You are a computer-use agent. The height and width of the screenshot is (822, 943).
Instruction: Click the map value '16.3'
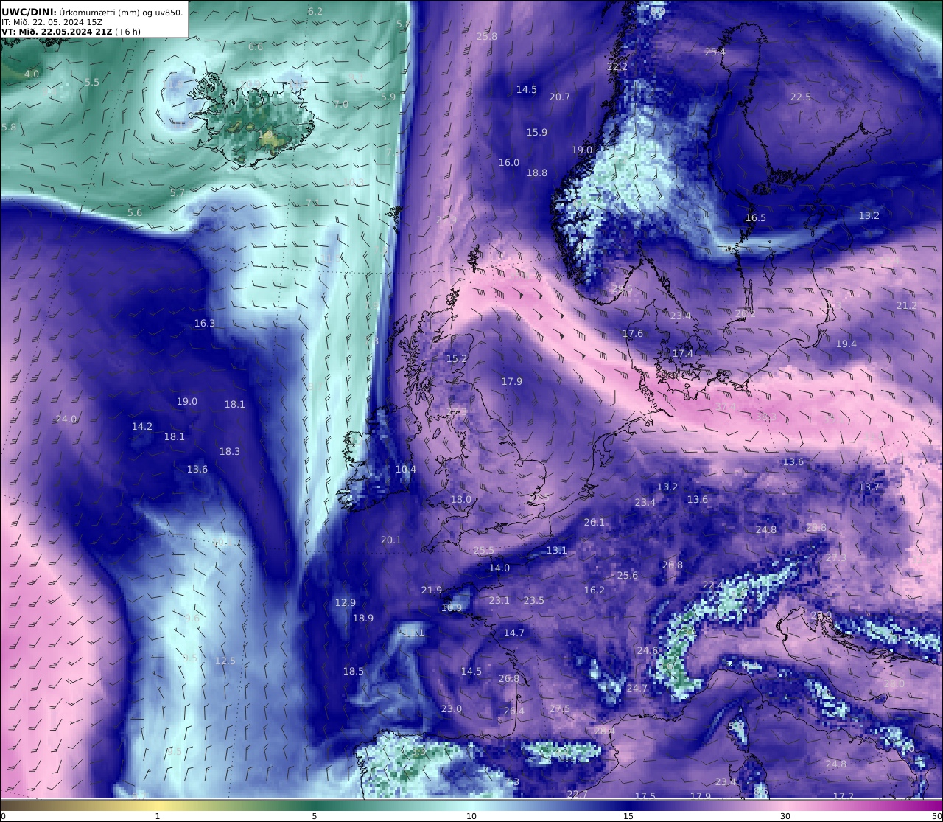(x=205, y=323)
